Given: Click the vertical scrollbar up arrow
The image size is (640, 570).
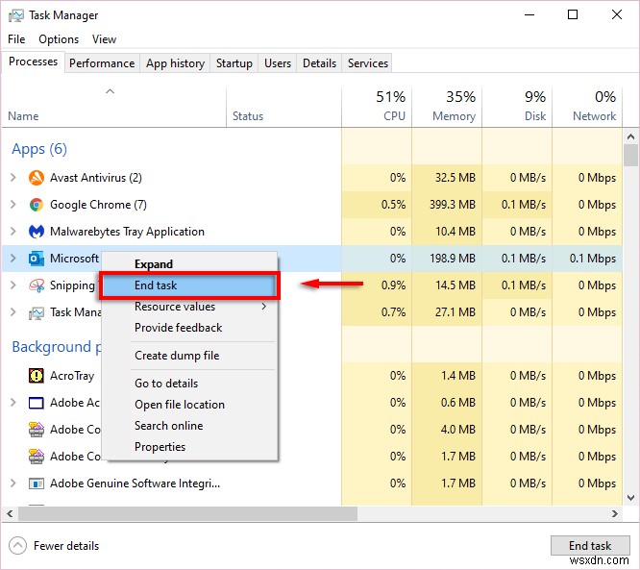Looking at the screenshot, I should (630, 136).
